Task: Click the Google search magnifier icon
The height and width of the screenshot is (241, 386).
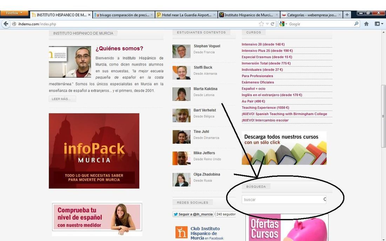Action: pos(356,24)
